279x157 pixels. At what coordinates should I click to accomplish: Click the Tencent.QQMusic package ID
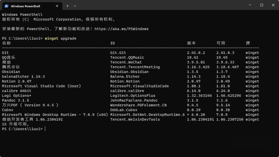point(127,57)
